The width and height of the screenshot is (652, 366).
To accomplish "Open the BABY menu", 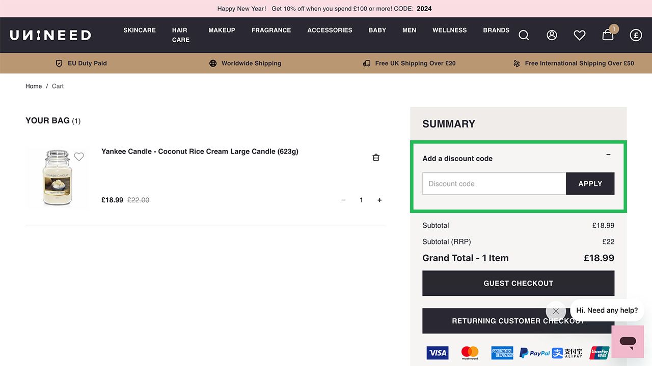I will tap(377, 30).
